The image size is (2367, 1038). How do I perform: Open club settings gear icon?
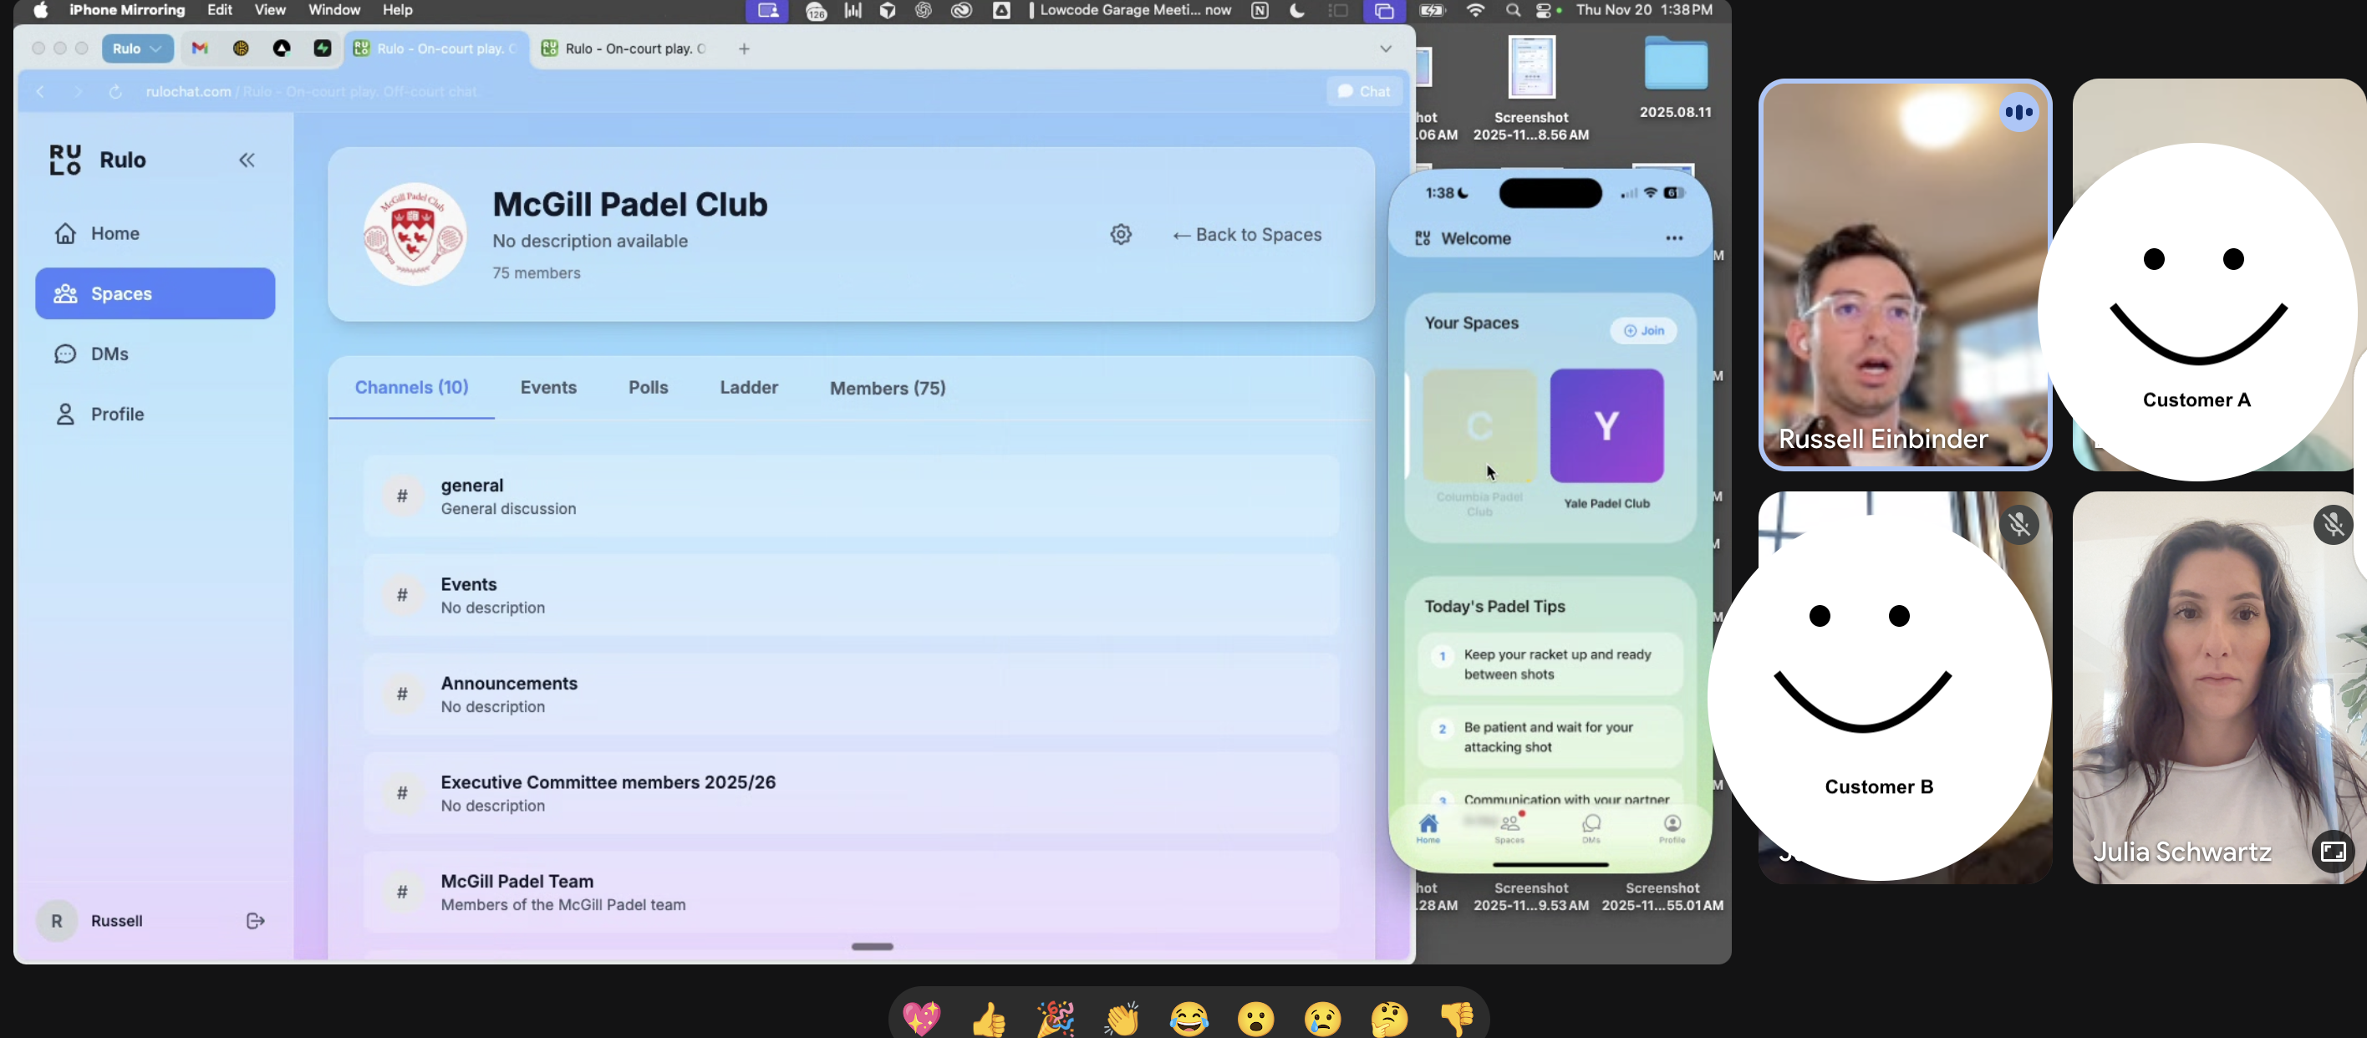1120,234
